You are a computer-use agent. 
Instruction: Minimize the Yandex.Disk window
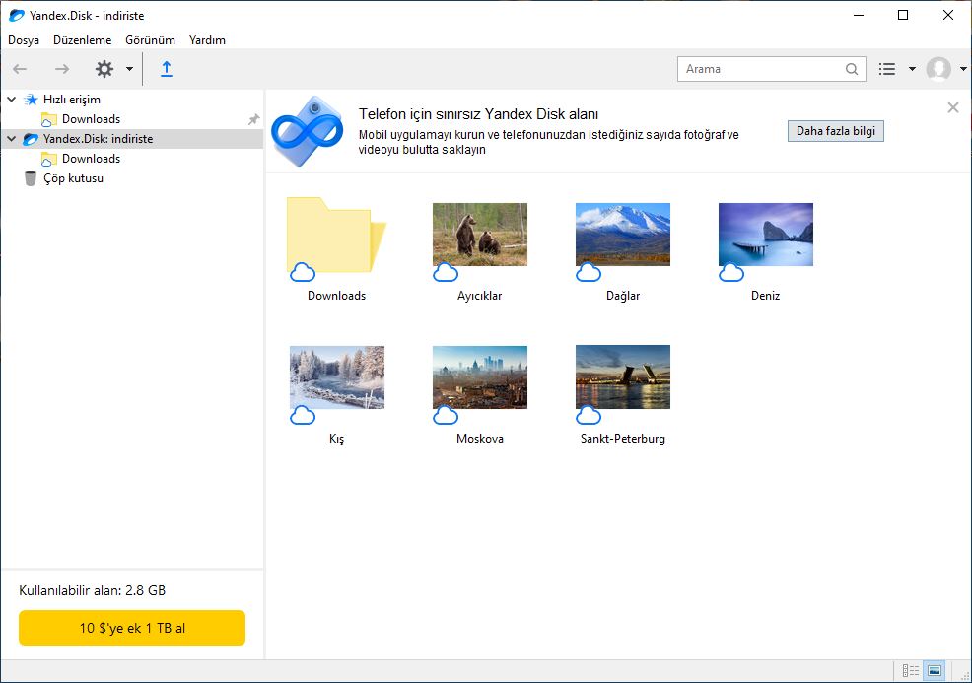[859, 16]
